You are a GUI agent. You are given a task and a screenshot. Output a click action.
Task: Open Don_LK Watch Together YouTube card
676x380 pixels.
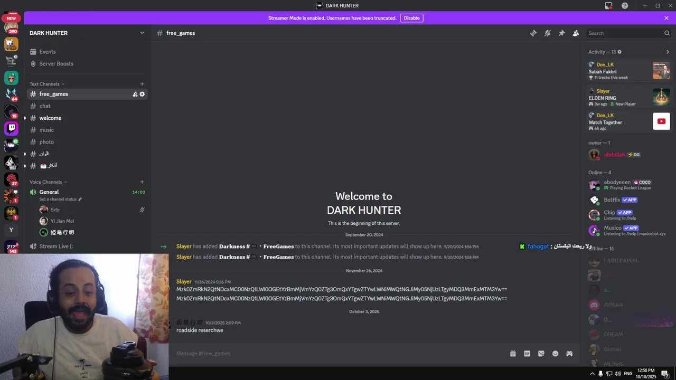coord(629,121)
